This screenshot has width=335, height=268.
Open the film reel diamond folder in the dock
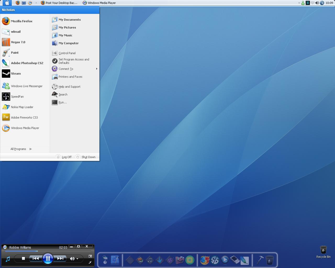point(170,260)
